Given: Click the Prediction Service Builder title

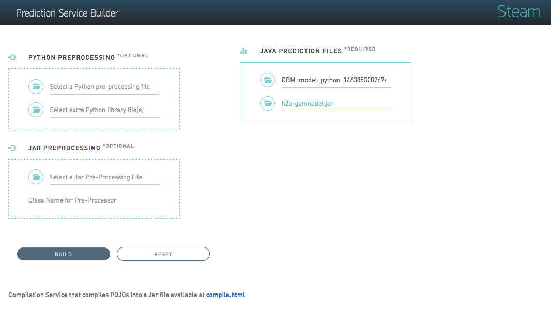Looking at the screenshot, I should (x=67, y=13).
